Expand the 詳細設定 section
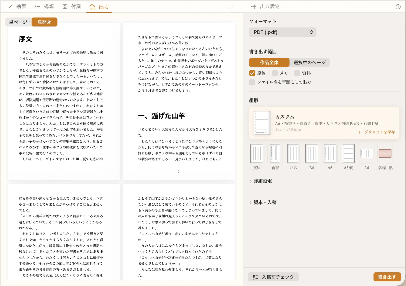The width and height of the screenshot is (406, 286). pos(261,181)
